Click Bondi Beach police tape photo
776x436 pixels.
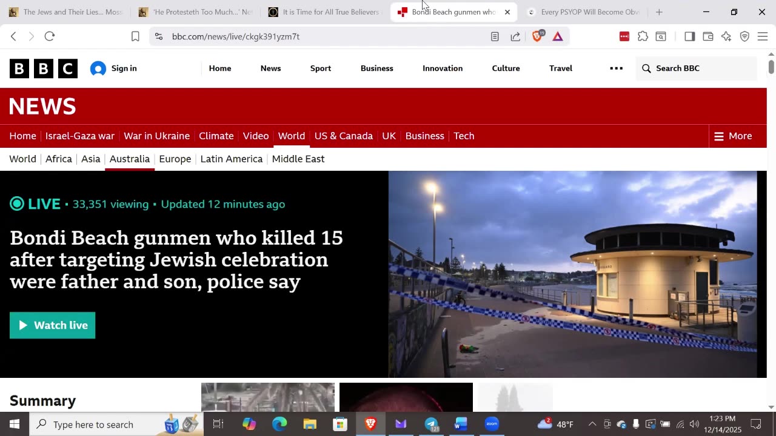coord(573,274)
